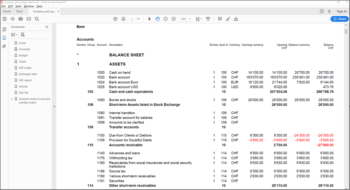The width and height of the screenshot is (350, 190).
Task: Open the Help question mark icon
Action: (322, 11)
